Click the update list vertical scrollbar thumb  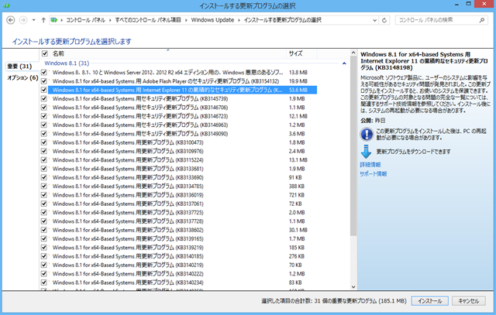pos(353,146)
